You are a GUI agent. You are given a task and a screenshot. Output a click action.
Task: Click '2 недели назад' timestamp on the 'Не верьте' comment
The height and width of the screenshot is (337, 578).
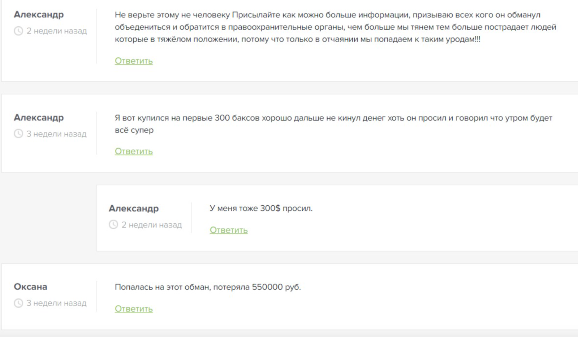(x=57, y=31)
